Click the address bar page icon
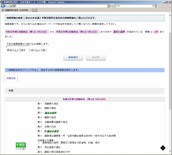 tap(15, 6)
